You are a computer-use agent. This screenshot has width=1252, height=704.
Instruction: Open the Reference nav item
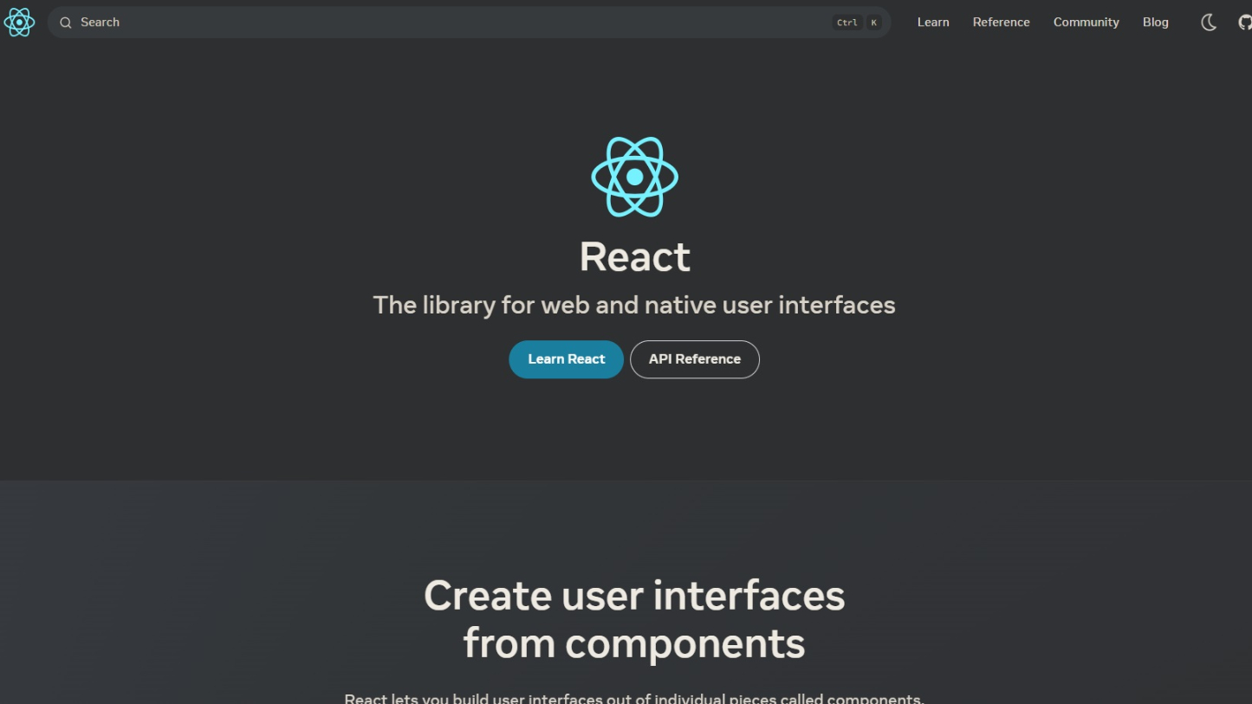tap(1001, 23)
